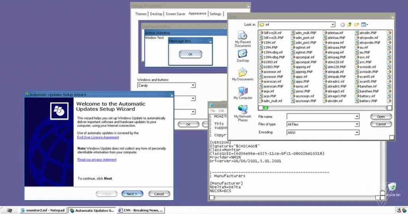
Task: Activate Automatic Updates taskbar button
Action: [x=92, y=210]
